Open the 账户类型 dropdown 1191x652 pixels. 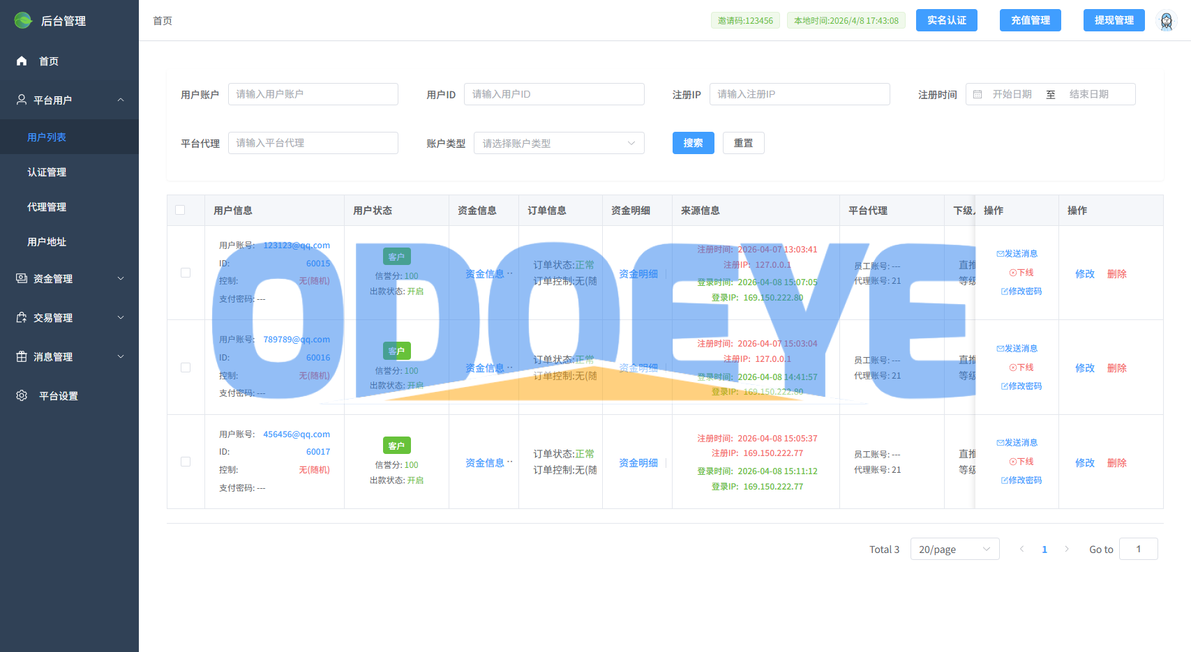[559, 143]
